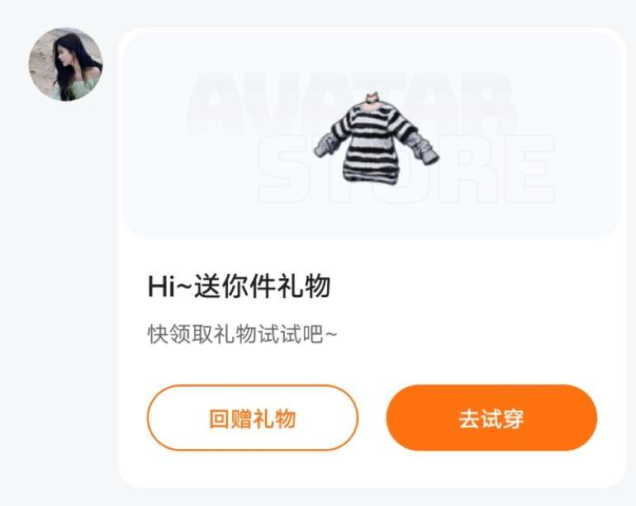
Task: Open the AVATAR STORE banner area
Action: 372,135
